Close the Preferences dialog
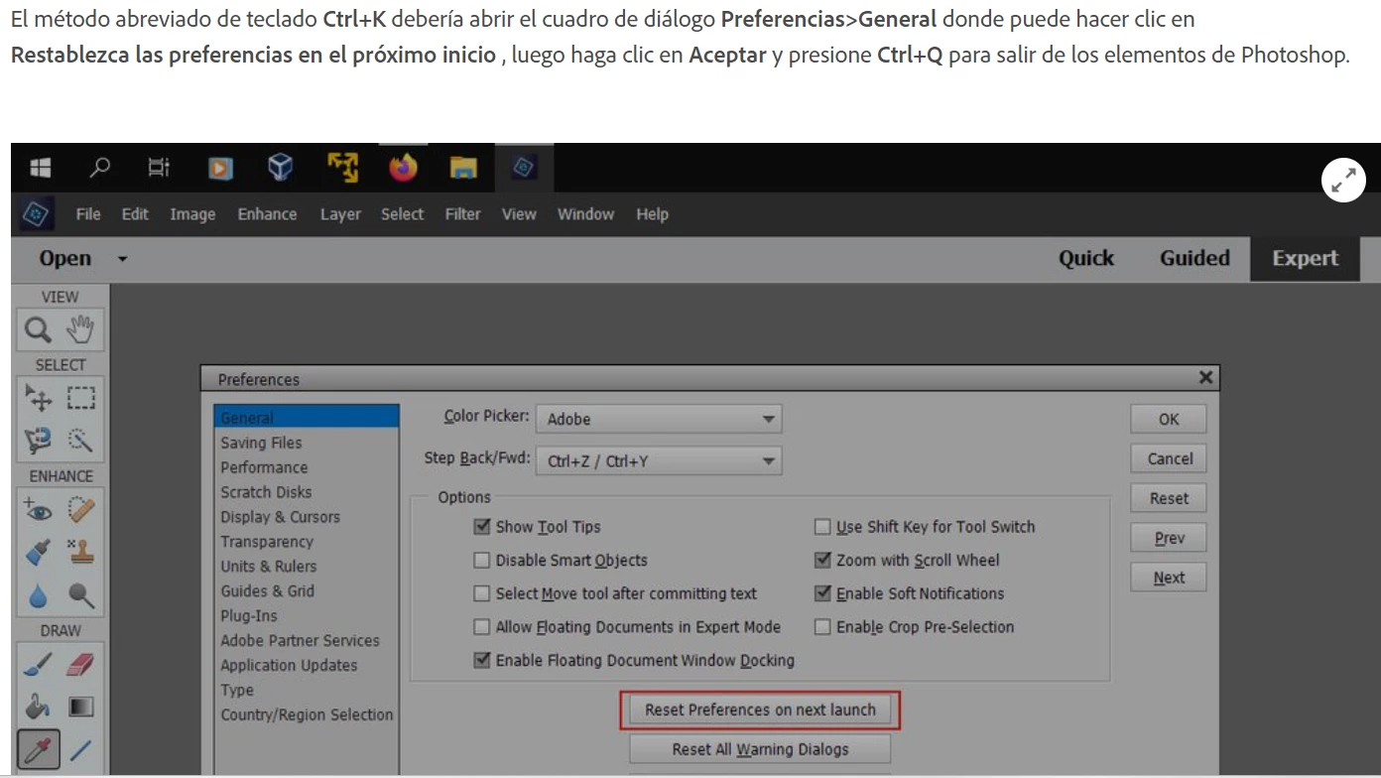 click(1205, 377)
